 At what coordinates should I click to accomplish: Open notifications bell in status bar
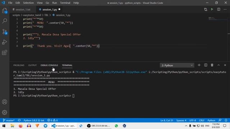point(226,120)
